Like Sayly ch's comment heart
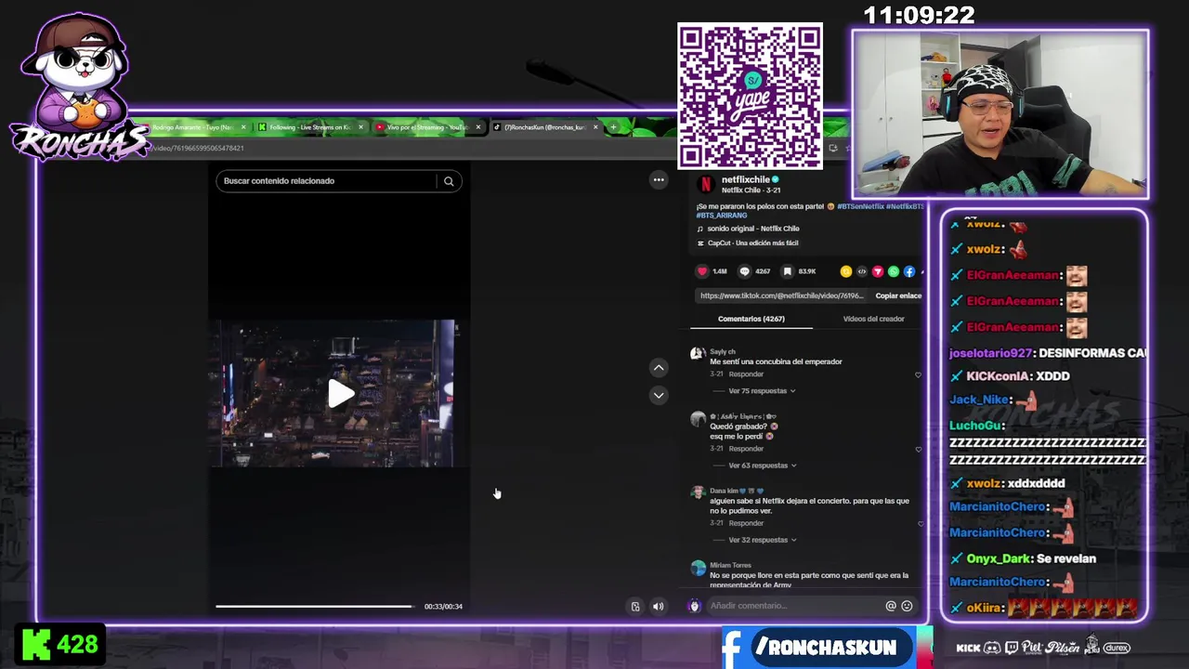Screen dimensions: 1189x669 tap(918, 374)
